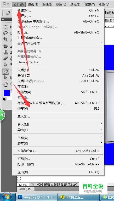
Task: Select the Hand tool
Action: 5,84
